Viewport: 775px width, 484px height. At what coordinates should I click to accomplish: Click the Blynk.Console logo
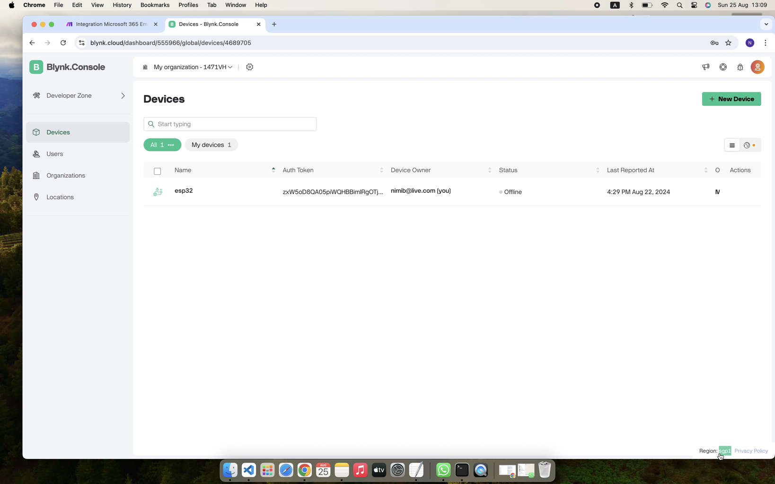[67, 67]
